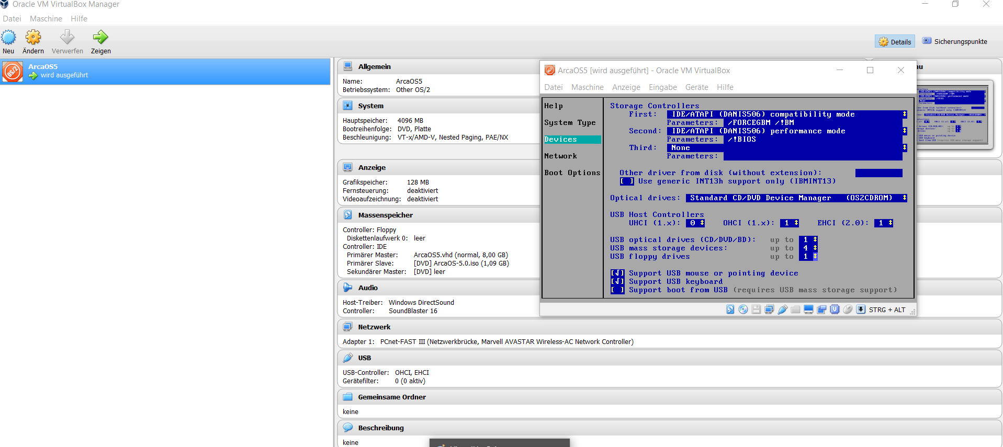1003x447 pixels.
Task: Click the Zeigen green arrow icon
Action: pos(100,37)
